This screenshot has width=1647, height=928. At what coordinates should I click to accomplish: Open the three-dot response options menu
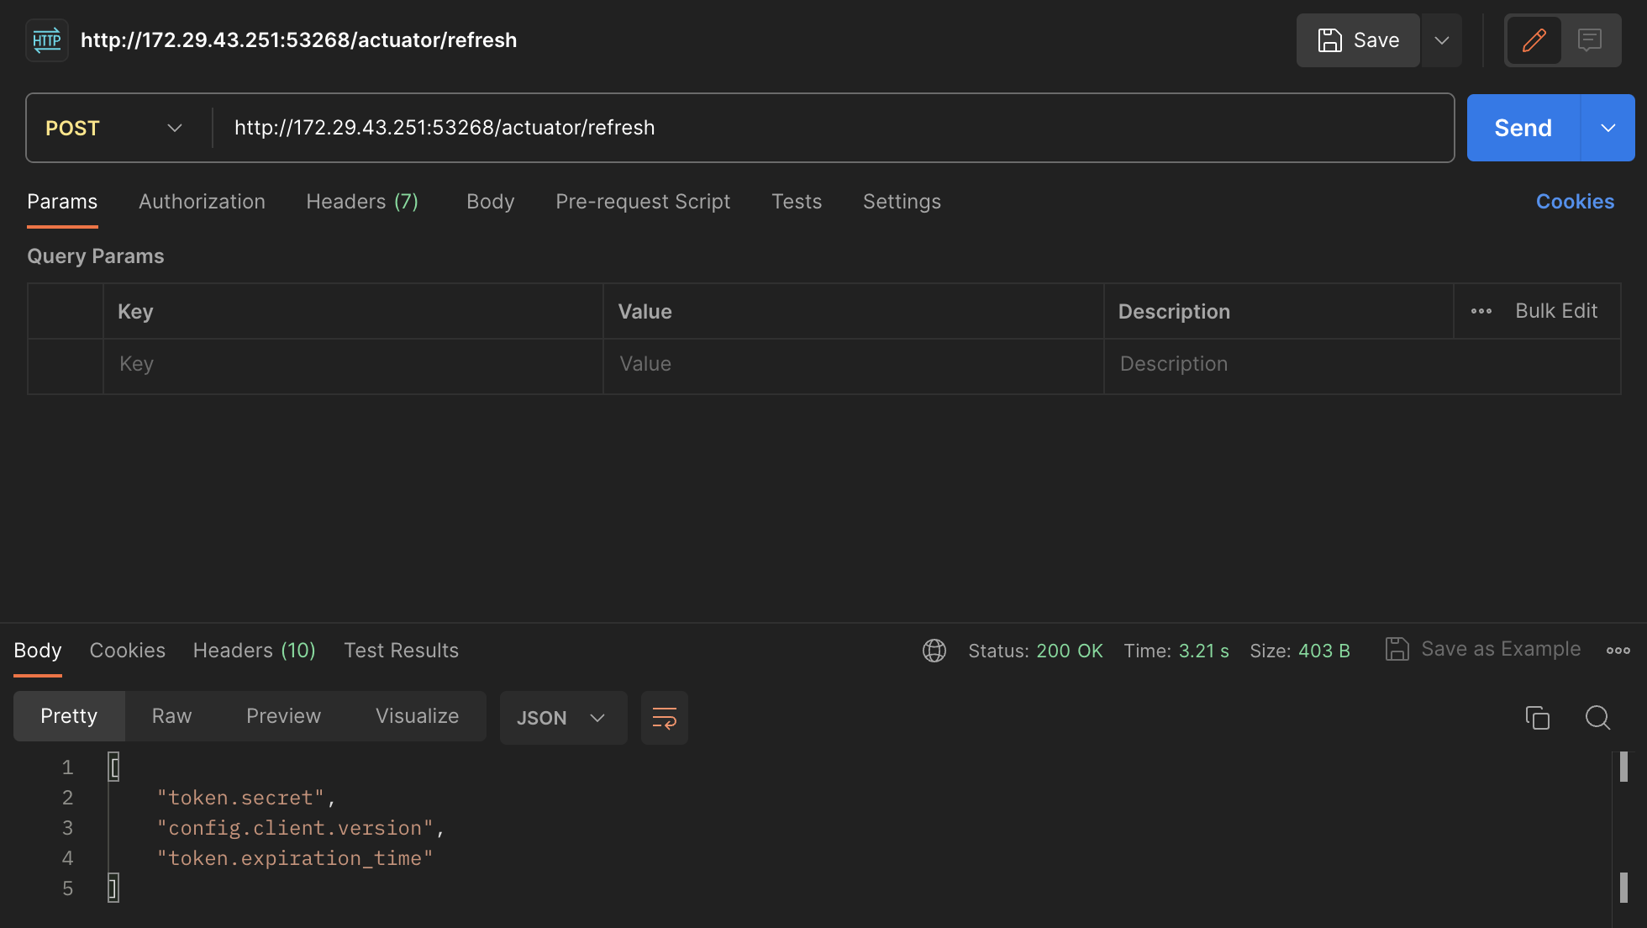[x=1618, y=651]
